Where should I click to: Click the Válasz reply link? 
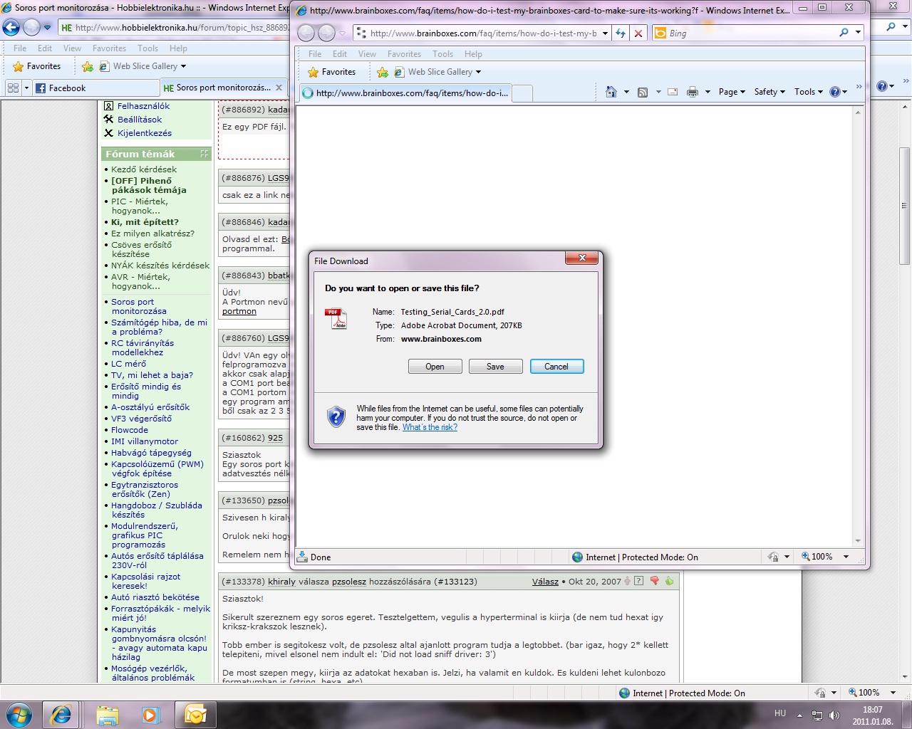pyautogui.click(x=545, y=582)
